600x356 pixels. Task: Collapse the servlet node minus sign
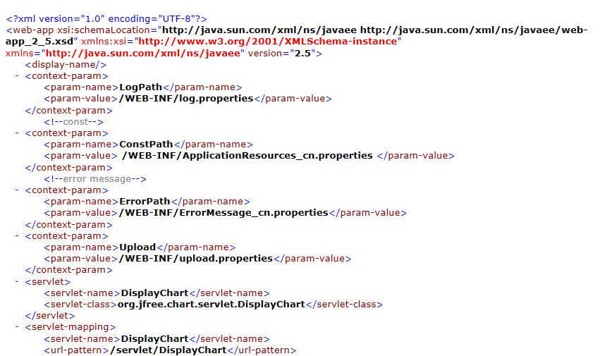[17, 282]
